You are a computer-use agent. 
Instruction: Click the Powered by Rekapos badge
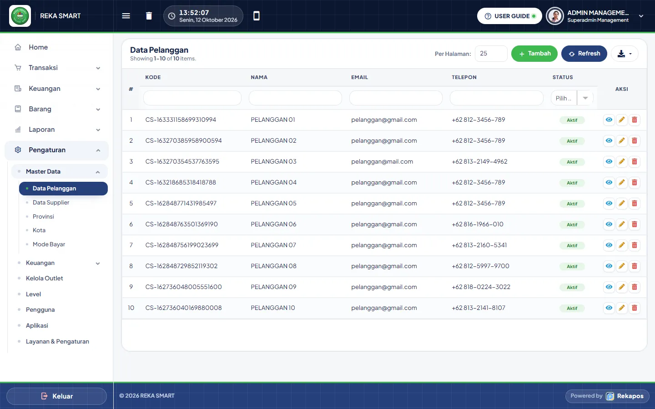[607, 396]
